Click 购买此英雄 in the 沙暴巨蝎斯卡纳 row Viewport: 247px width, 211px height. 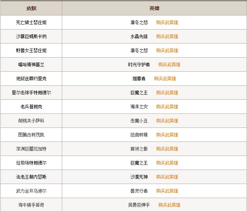point(167,37)
